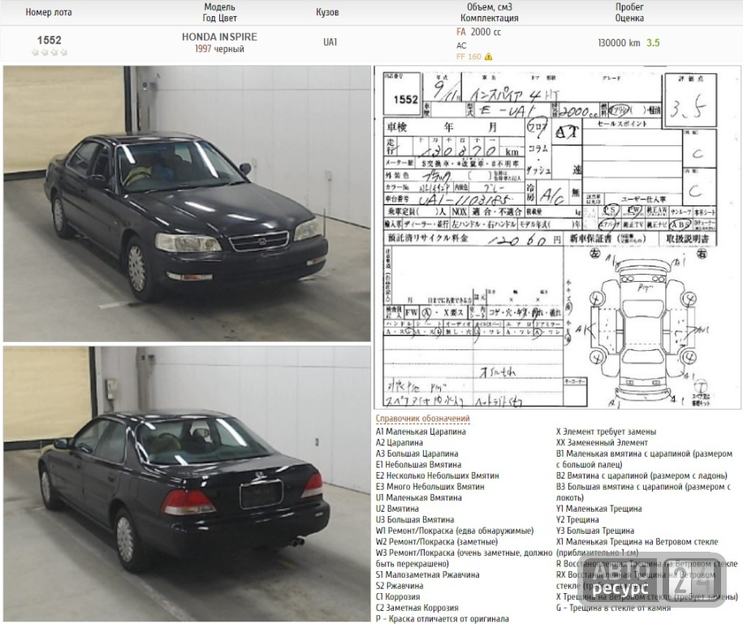
Task: Click the 'C1 Коррозия' legend entry
Action: [x=398, y=596]
